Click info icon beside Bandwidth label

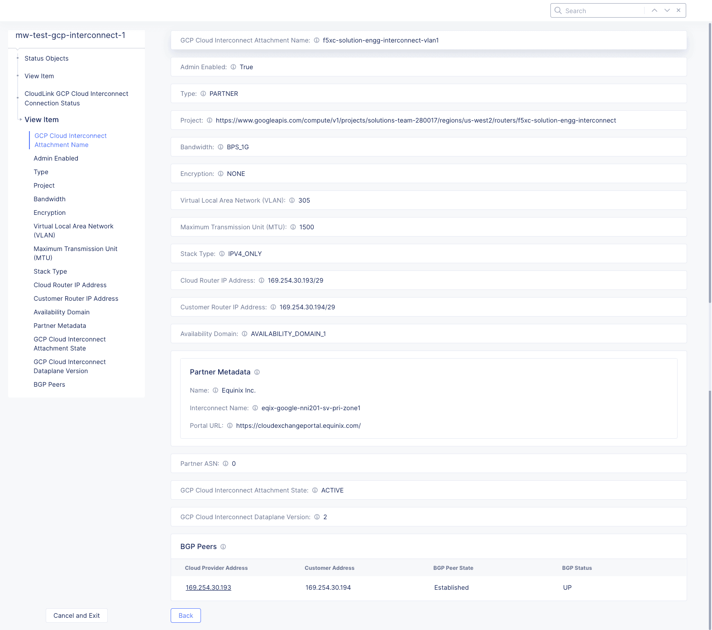(220, 147)
